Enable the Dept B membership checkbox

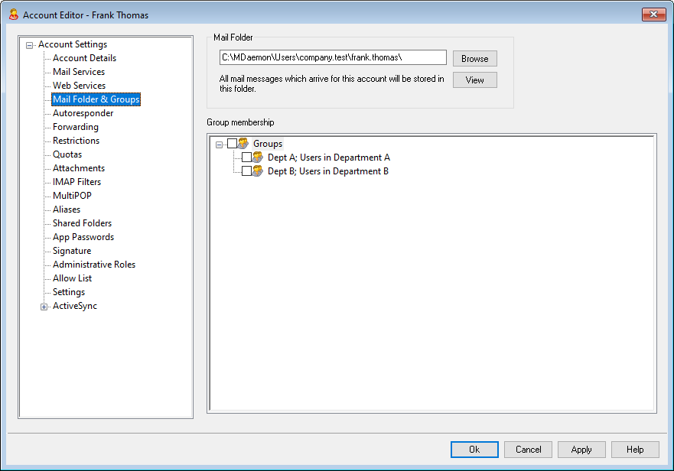click(246, 171)
